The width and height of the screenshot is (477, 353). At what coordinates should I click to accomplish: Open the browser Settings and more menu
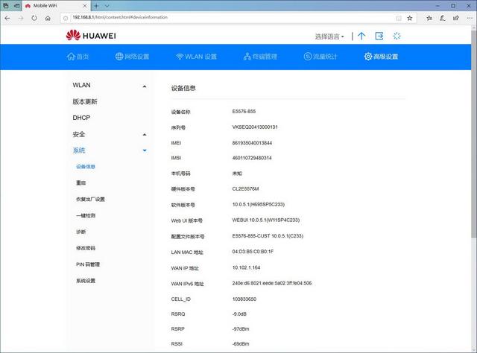[x=470, y=18]
